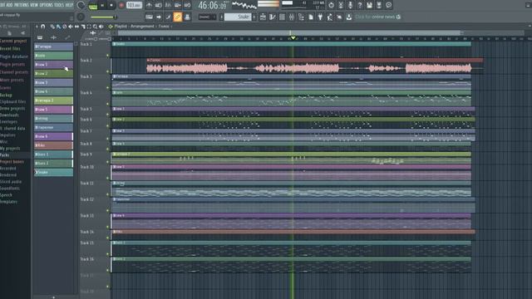Viewport: 532px width, 299px height.
Task: Mute Track 3 via its green dot
Action: [108, 88]
